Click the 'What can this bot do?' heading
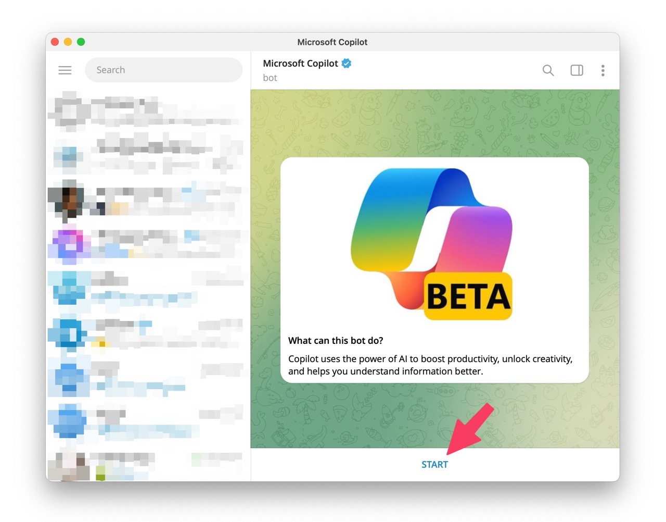Image resolution: width=666 pixels, height=522 pixels. click(336, 340)
